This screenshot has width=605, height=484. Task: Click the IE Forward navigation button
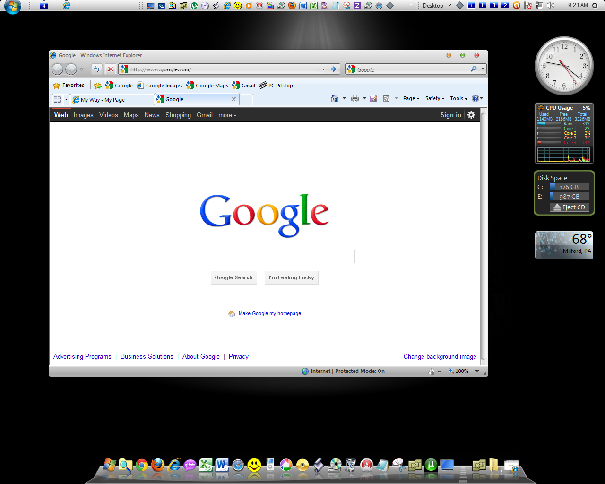[x=71, y=69]
